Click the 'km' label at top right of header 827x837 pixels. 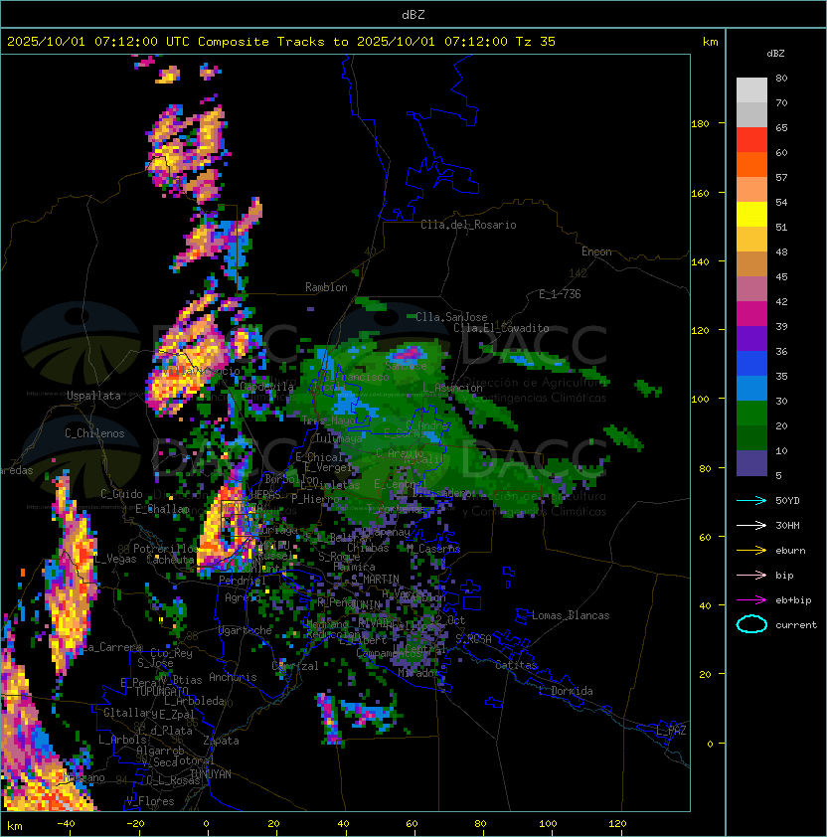(710, 42)
